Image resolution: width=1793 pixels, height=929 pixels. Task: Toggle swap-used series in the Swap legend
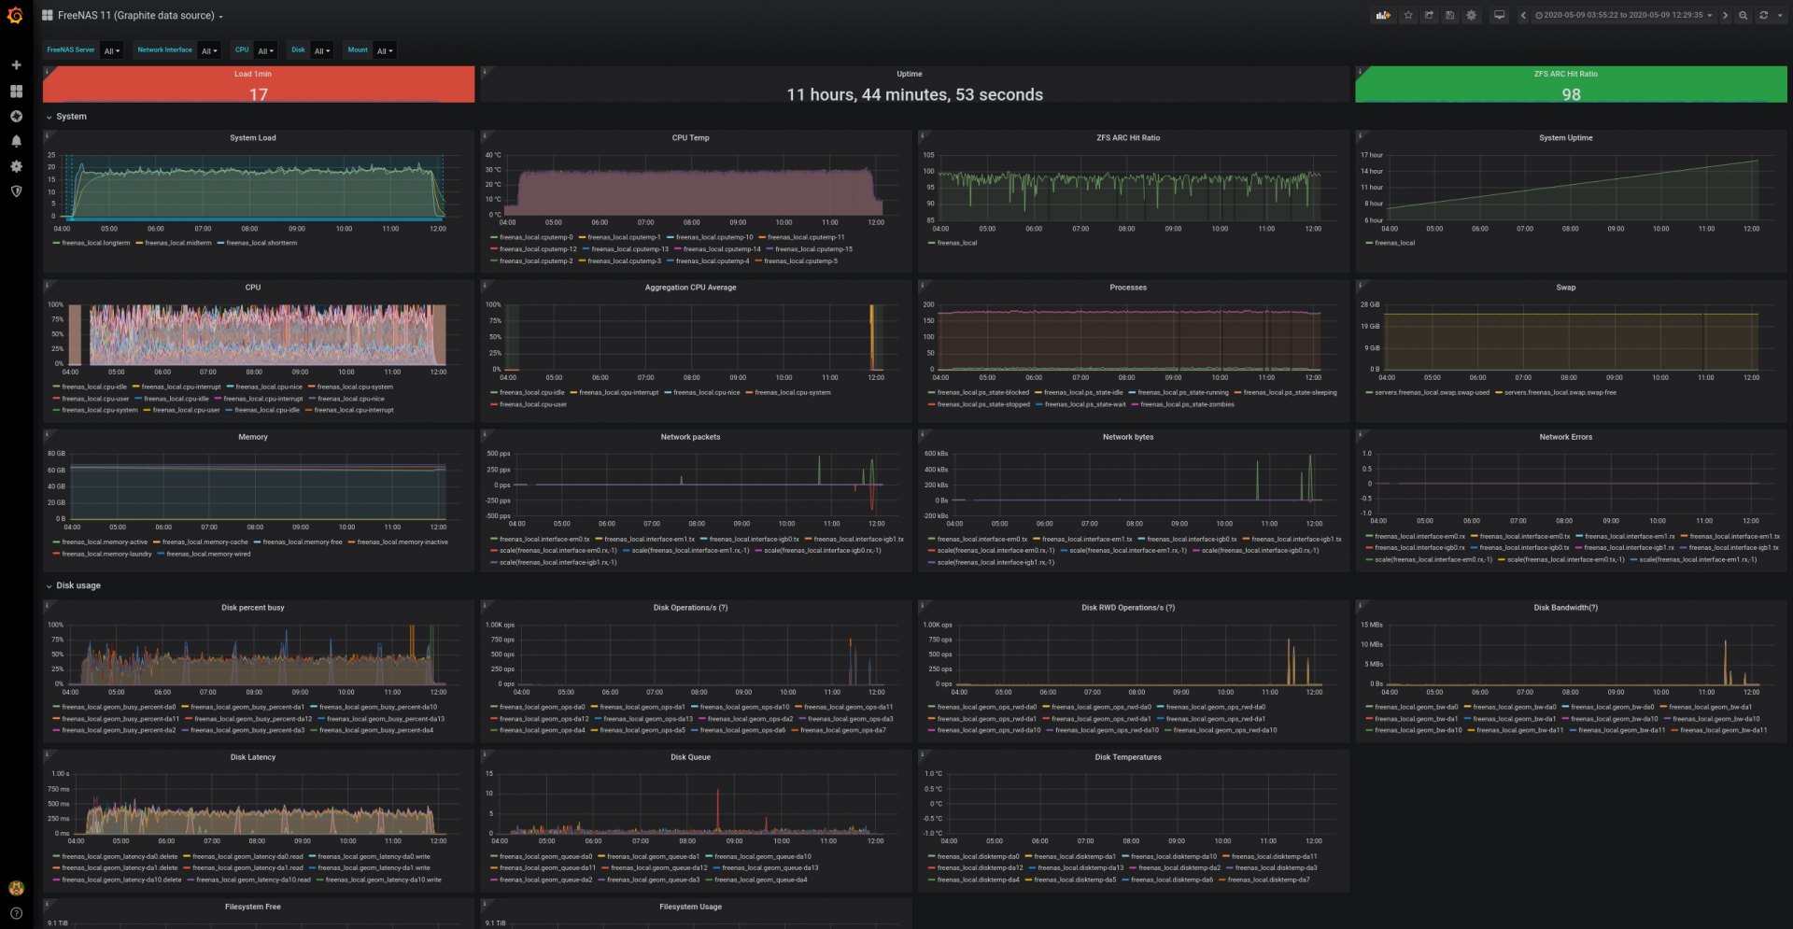click(1432, 392)
